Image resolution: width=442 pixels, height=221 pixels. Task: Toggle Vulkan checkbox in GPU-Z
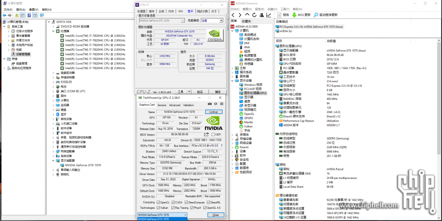tap(158, 208)
